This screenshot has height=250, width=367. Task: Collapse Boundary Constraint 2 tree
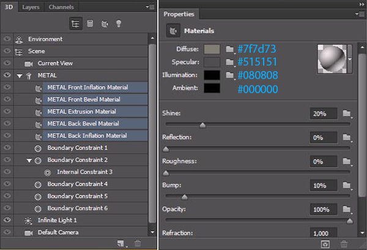(x=29, y=160)
